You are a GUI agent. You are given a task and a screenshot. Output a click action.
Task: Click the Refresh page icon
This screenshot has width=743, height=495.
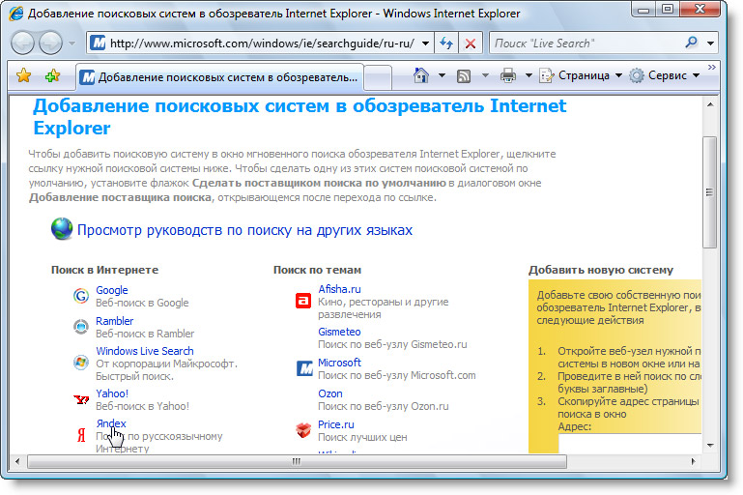coord(445,44)
